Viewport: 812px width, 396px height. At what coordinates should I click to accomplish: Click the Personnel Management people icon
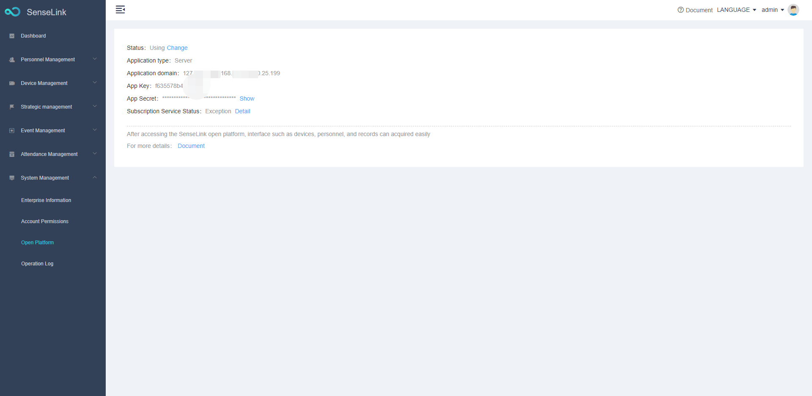click(x=12, y=60)
